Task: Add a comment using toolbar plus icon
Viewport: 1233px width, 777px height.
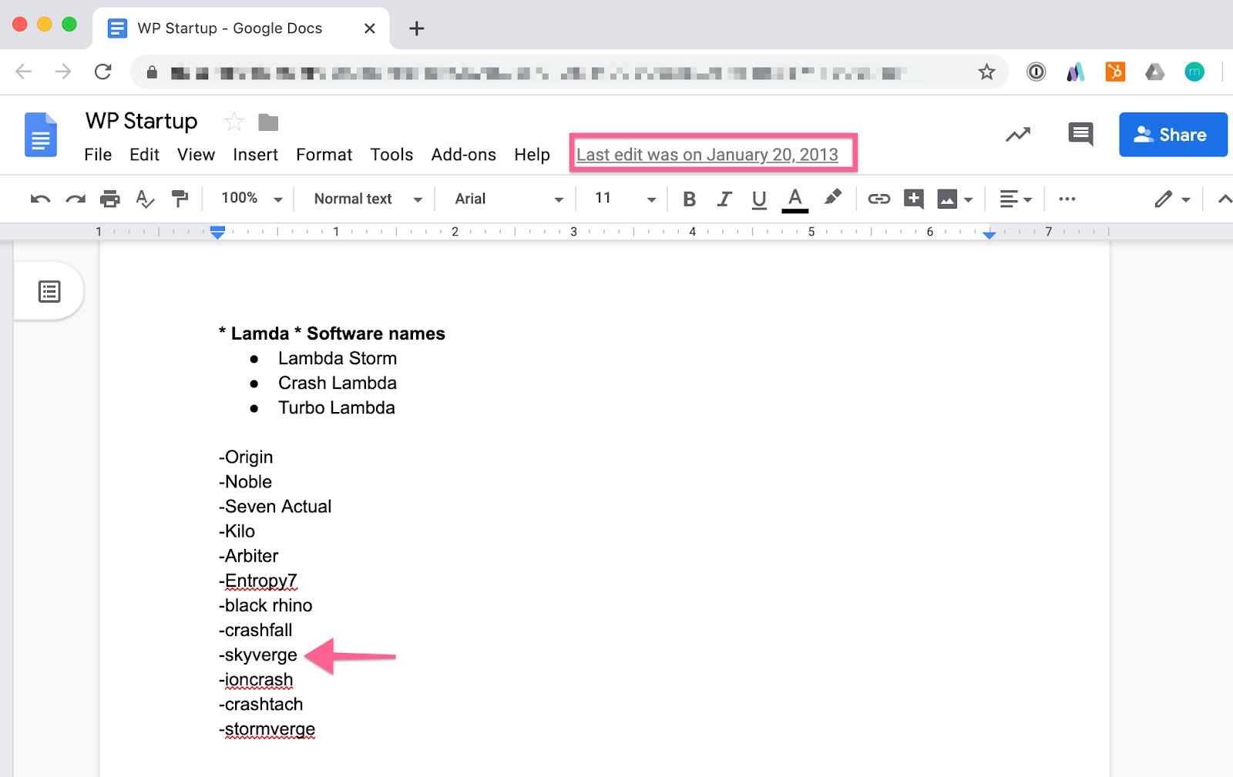Action: click(x=914, y=199)
